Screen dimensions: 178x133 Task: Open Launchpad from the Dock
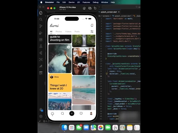tap(72, 127)
